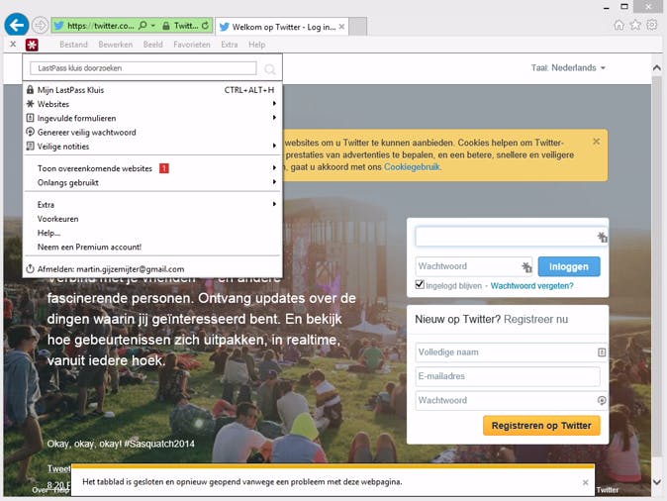Viewport: 667px width, 501px height.
Task: Open a new blank tab button
Action: [358, 27]
